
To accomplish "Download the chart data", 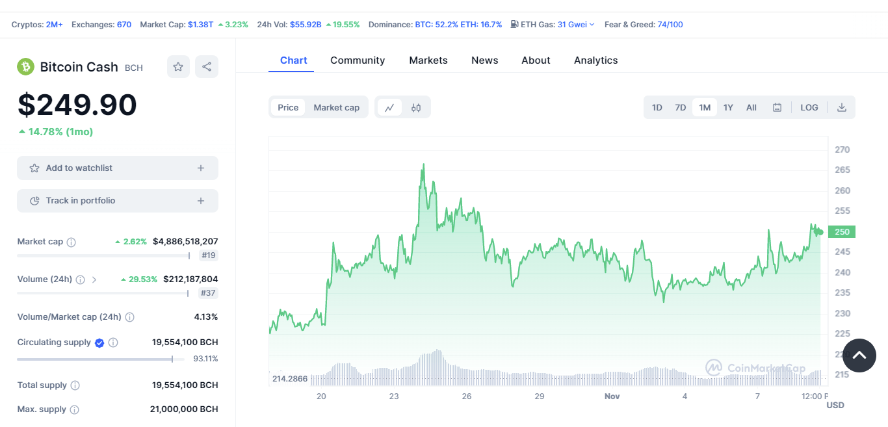I will [842, 108].
